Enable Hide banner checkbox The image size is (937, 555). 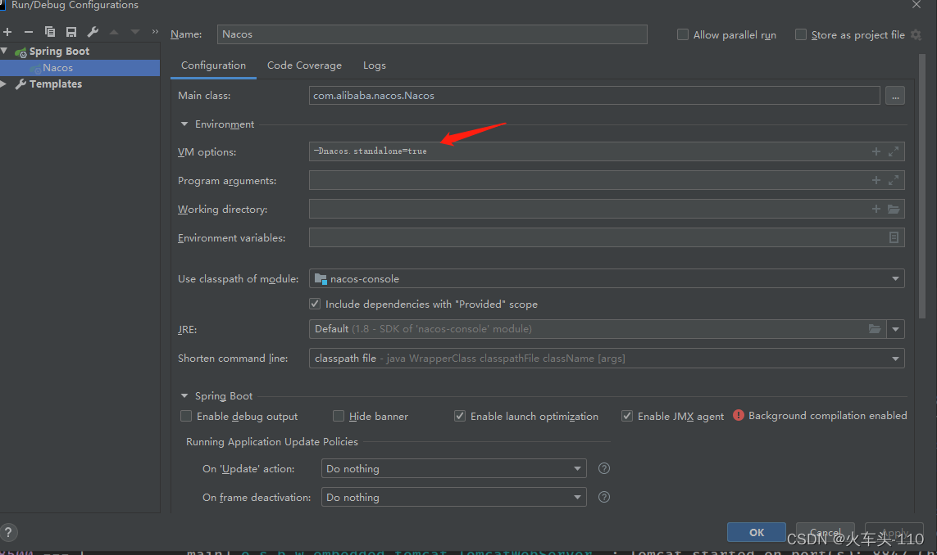coord(339,416)
